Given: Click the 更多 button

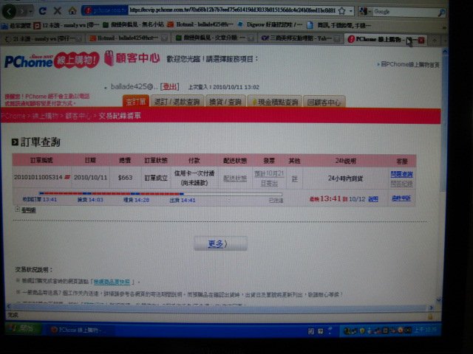Looking at the screenshot, I should (x=220, y=243).
